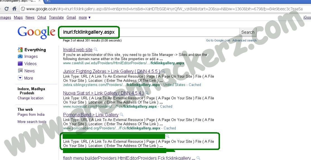Click the United States text in zebra result
Screen dimensions: 311x160
point(174,85)
